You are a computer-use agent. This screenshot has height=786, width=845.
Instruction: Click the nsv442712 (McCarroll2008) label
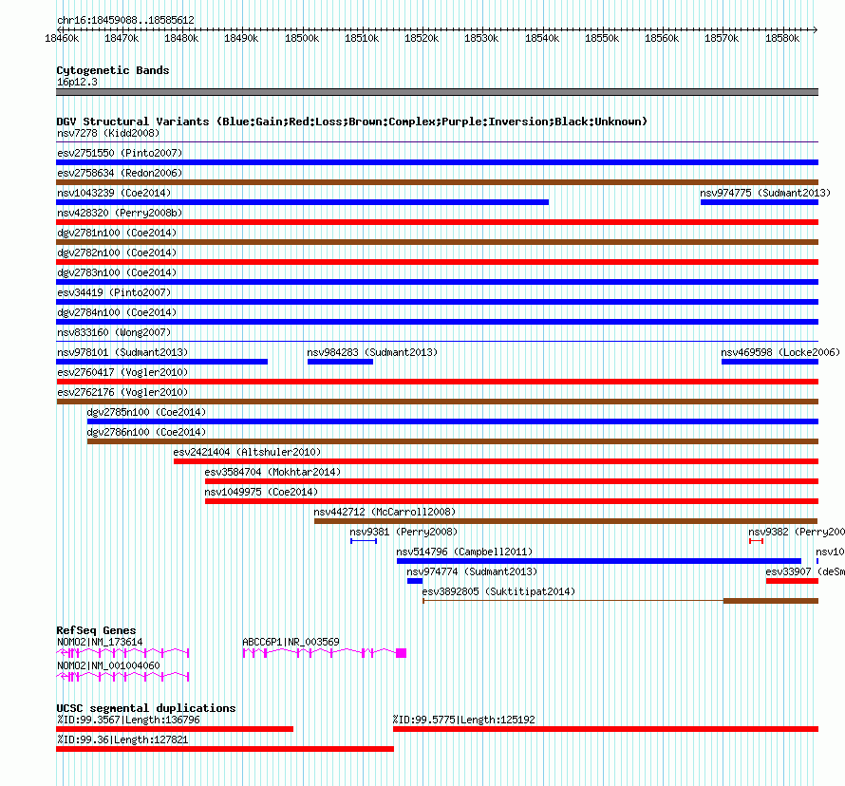pos(385,512)
